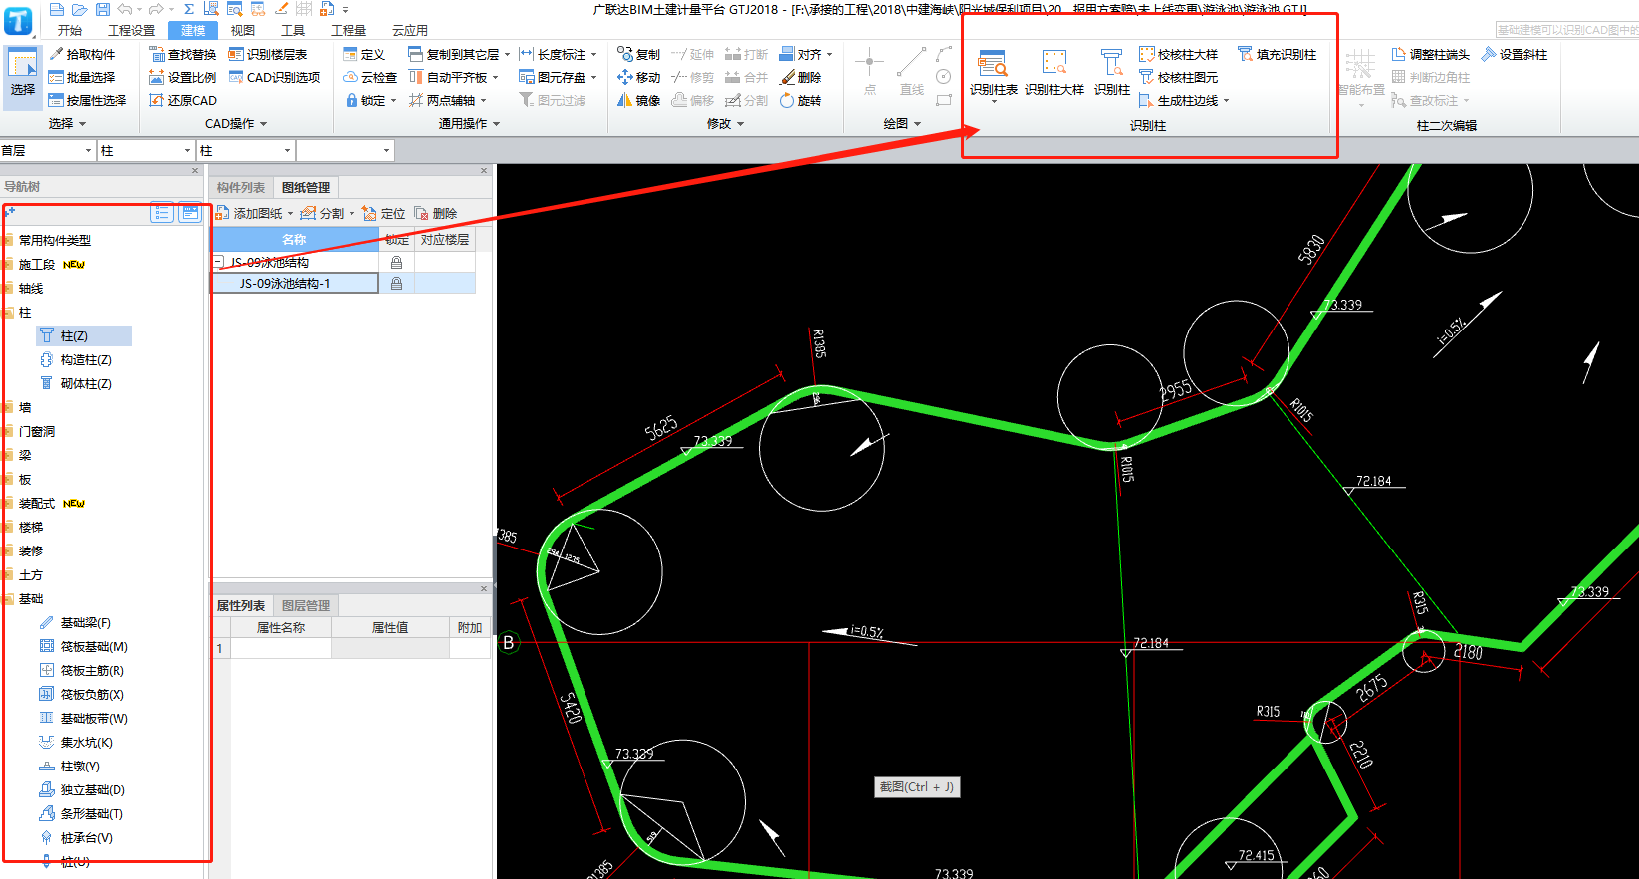This screenshot has height=879, width=1639.
Task: Click 填充识别柱 in the ribbon
Action: (1277, 54)
